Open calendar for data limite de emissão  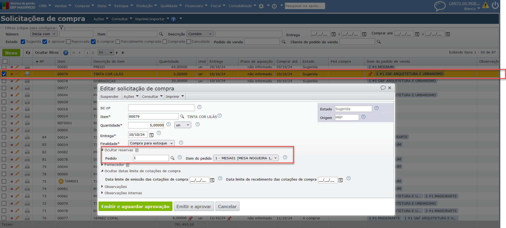pos(212,180)
